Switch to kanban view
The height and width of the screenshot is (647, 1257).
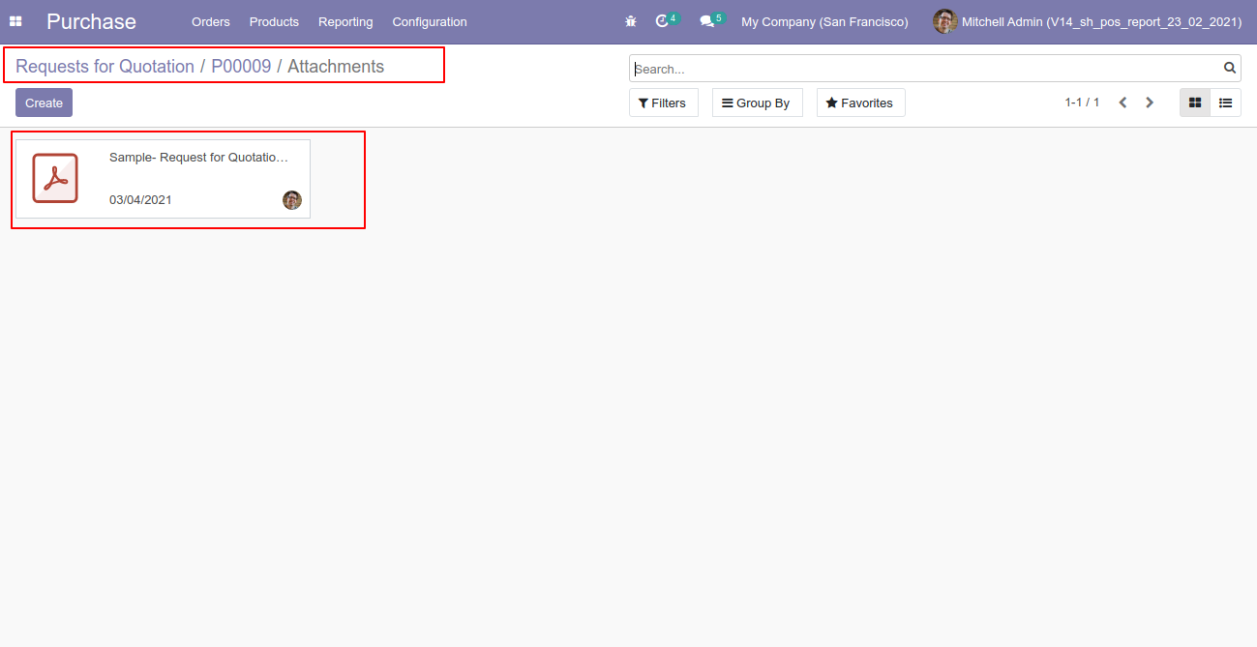pyautogui.click(x=1195, y=103)
